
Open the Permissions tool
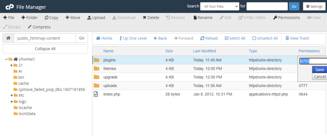point(286,18)
